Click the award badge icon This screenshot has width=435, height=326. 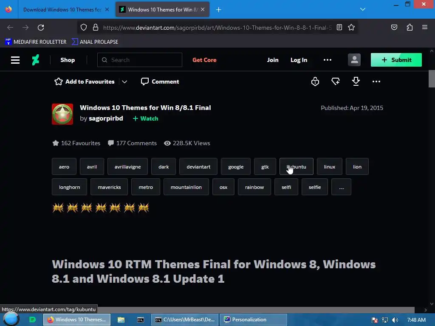[x=315, y=81]
